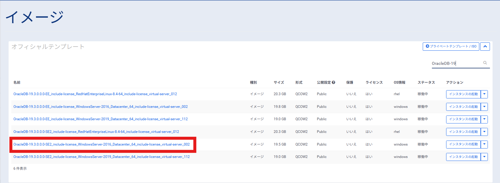Launch instance for EE WindowsServer-2019 image
500x183 pixels.
point(463,119)
